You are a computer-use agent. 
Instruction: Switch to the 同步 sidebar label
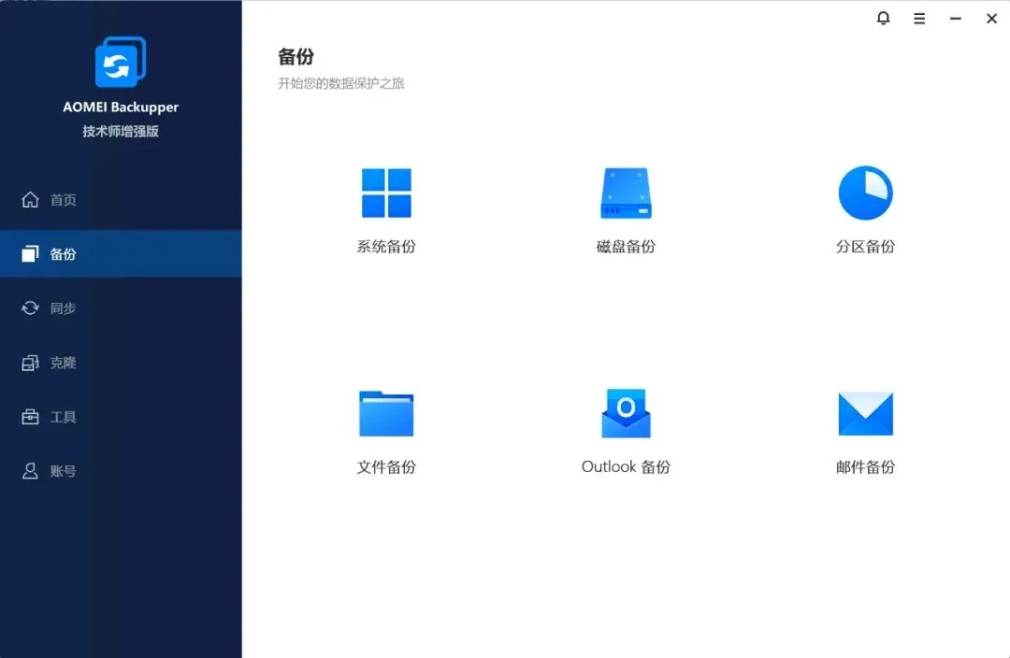[x=64, y=308]
